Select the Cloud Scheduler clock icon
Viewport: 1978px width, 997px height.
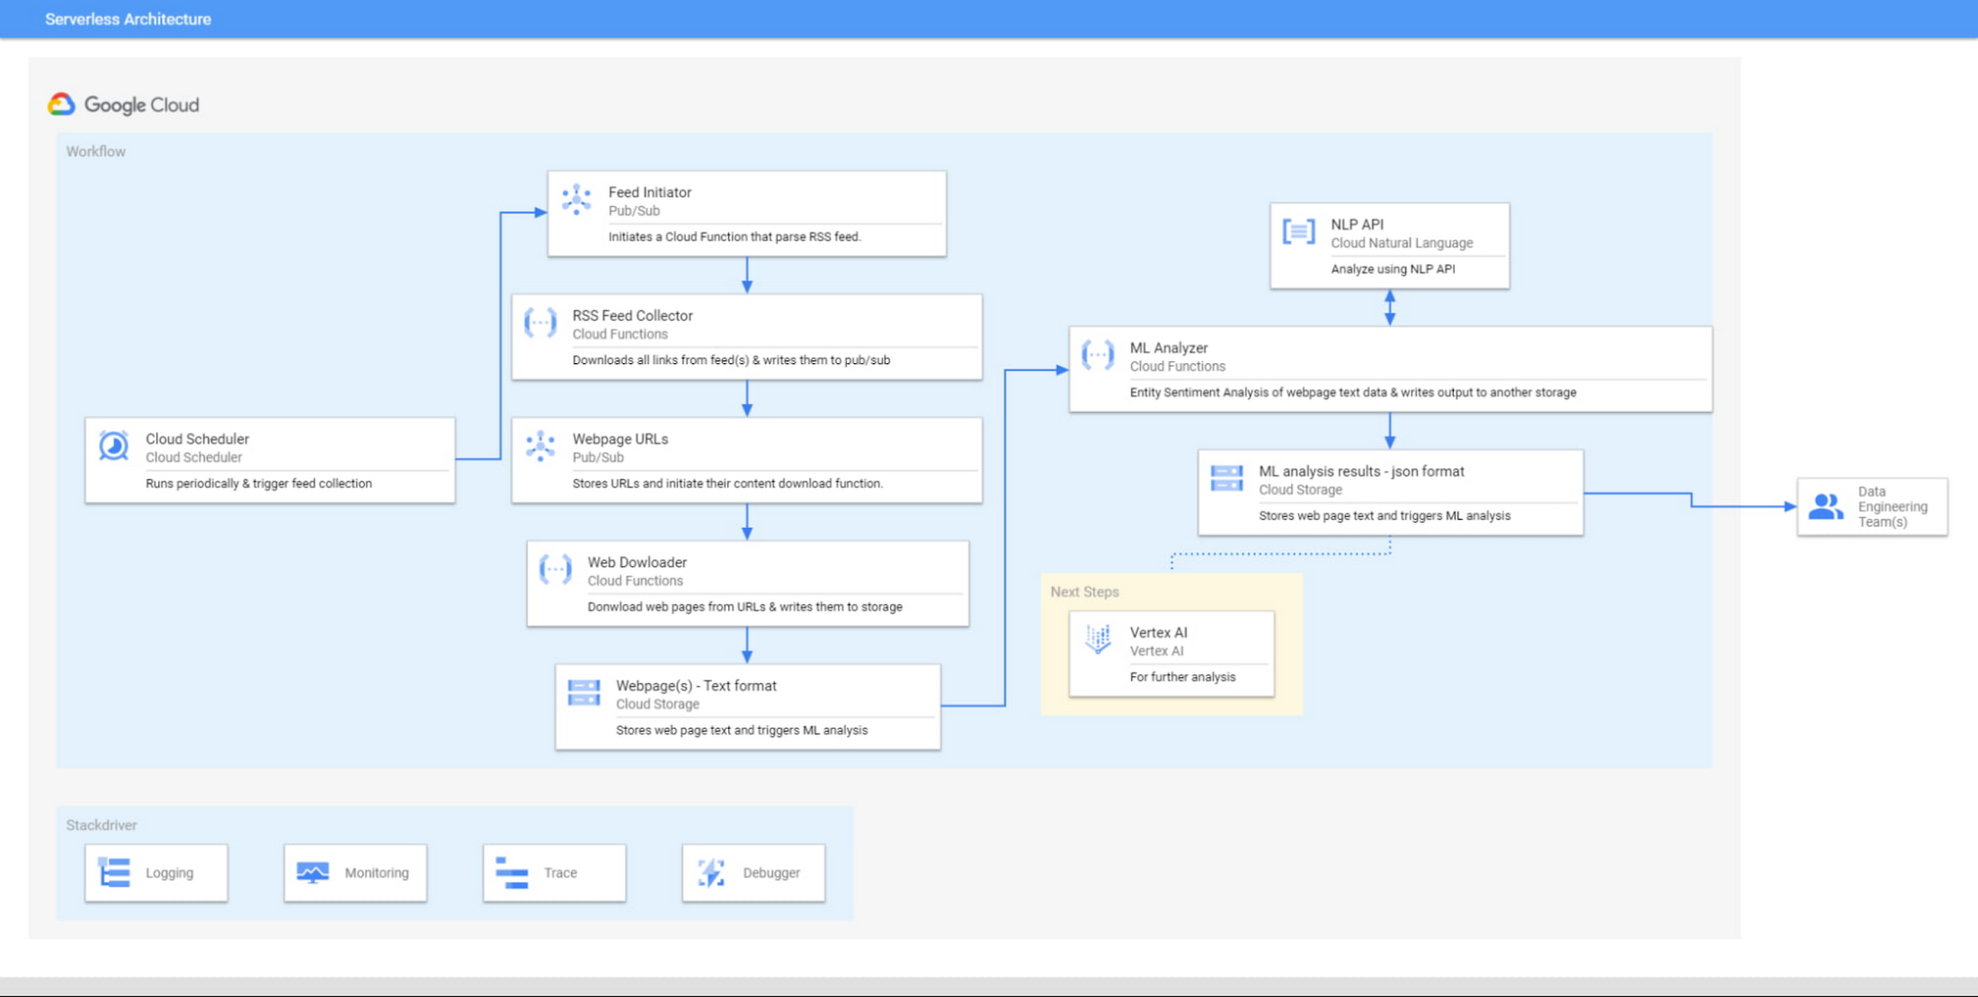click(x=113, y=445)
